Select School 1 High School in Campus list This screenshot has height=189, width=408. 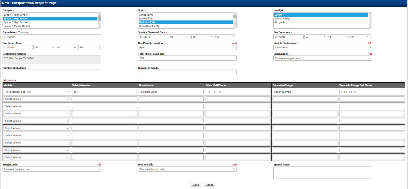(x=50, y=15)
